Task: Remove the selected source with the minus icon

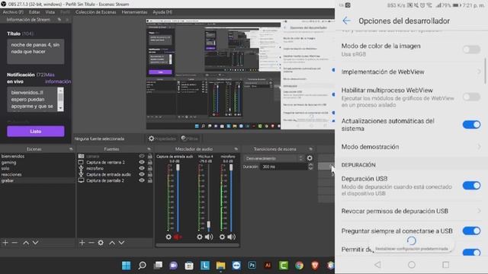Action: pyautogui.click(x=91, y=243)
